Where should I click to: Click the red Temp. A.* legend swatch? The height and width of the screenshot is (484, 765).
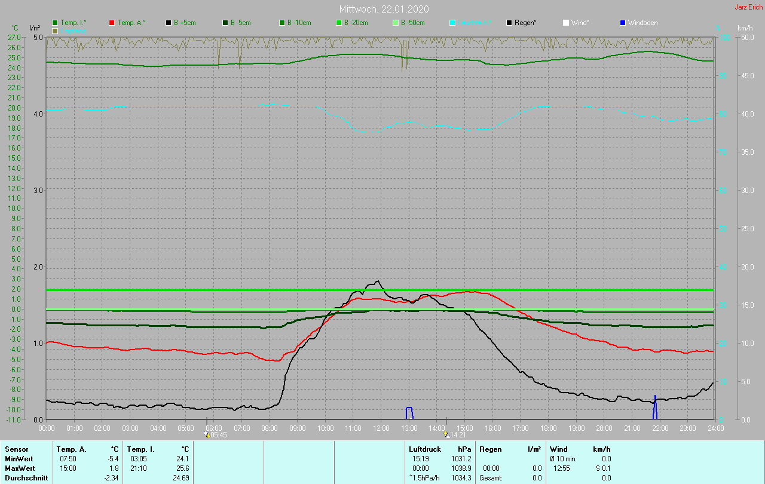112,23
